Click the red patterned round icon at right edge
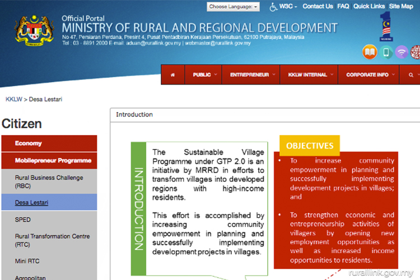Image resolution: width=420 pixels, height=280 pixels. click(x=416, y=52)
